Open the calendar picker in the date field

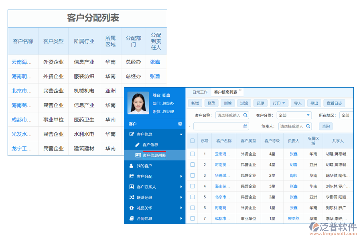(x=245, y=126)
